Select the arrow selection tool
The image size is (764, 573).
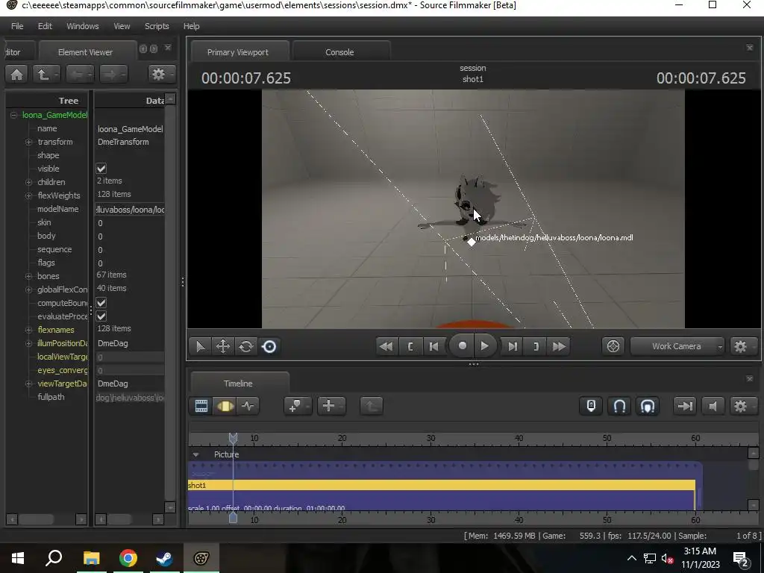tap(200, 346)
